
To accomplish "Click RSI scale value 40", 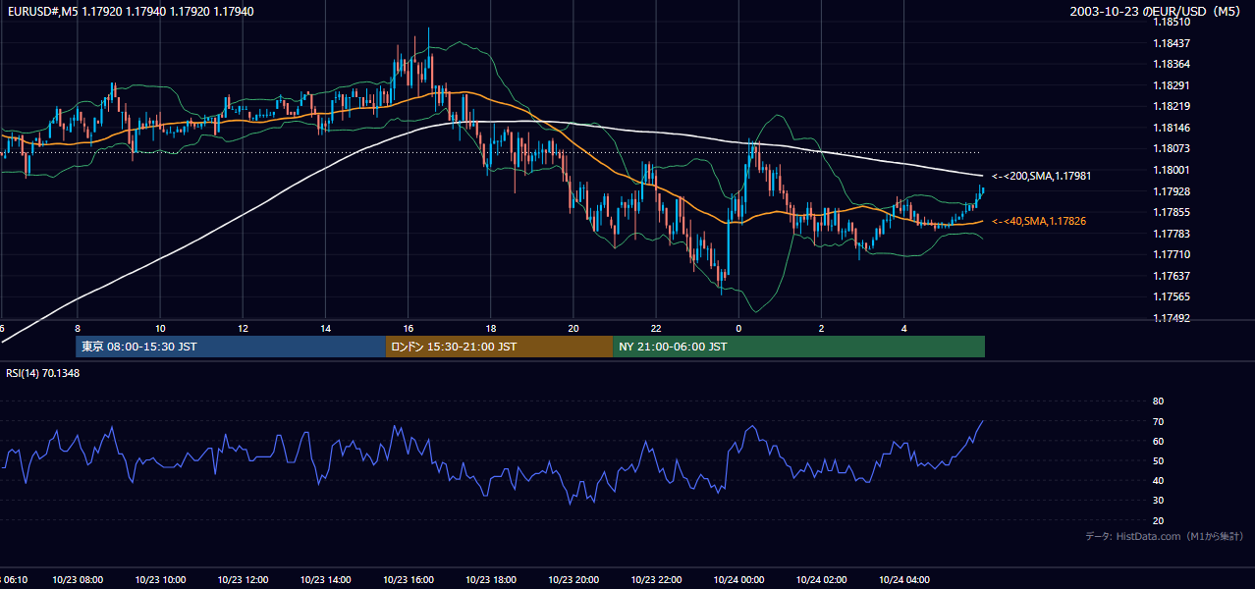I will [1158, 481].
